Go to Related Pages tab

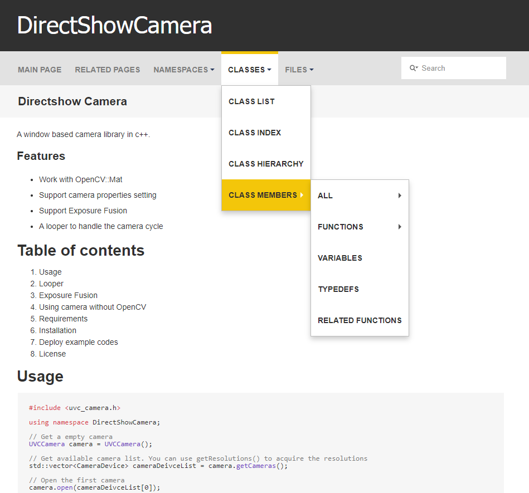click(x=108, y=70)
